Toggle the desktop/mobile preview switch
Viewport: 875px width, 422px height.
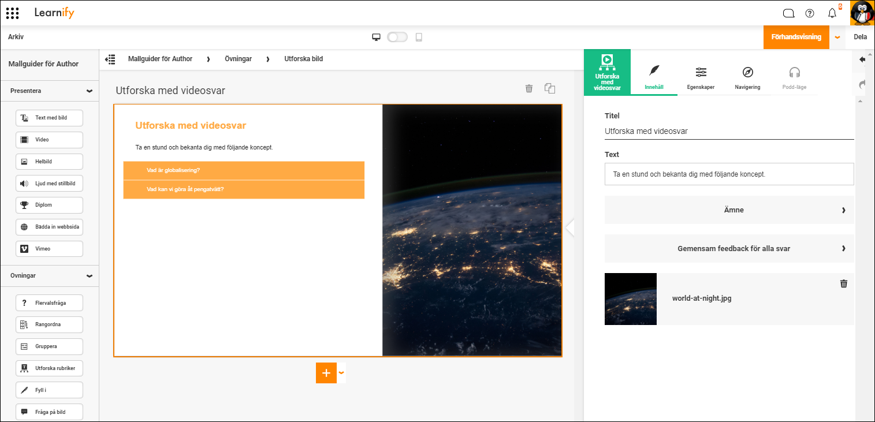(397, 37)
